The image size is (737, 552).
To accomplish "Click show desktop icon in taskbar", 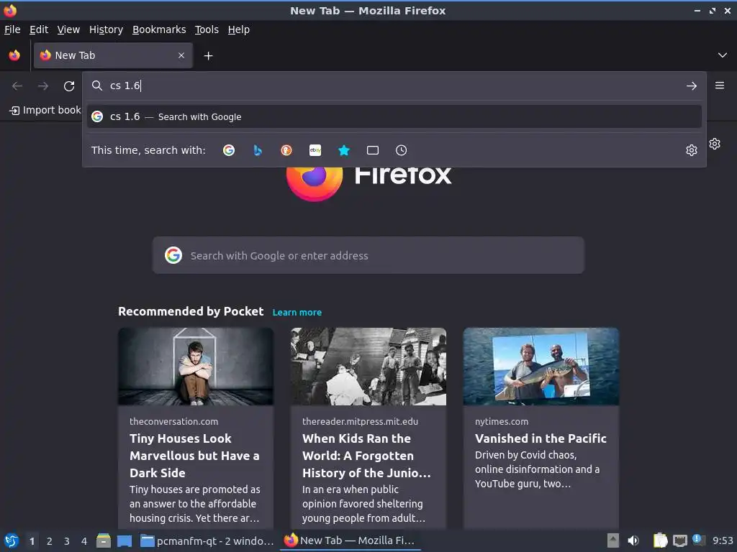I will pos(125,541).
